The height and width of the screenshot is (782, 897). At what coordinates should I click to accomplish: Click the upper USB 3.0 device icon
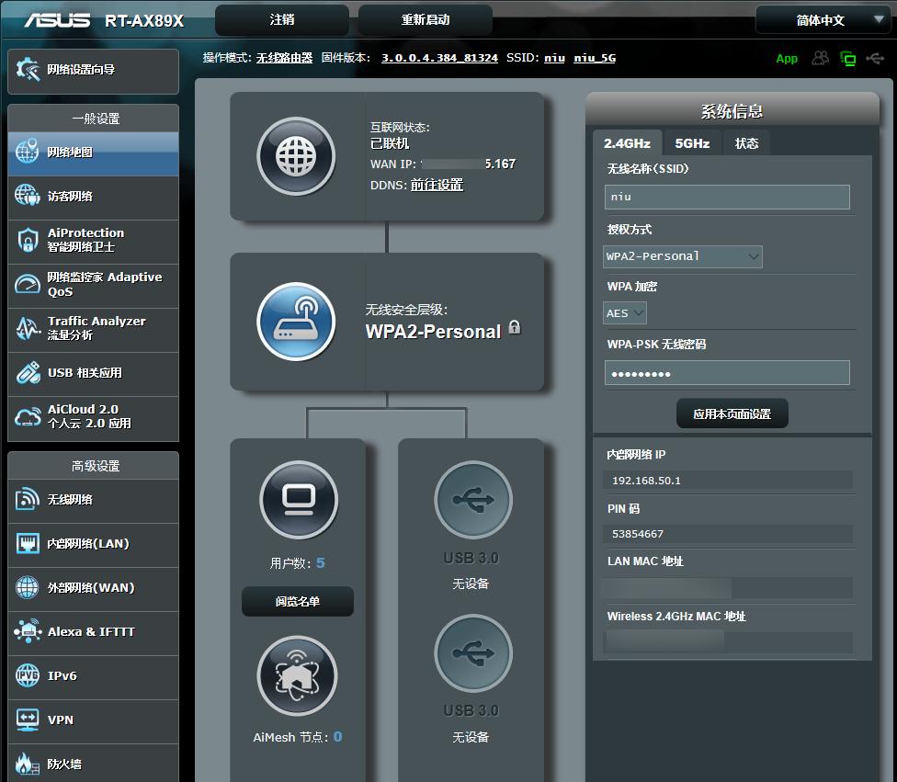[x=472, y=499]
